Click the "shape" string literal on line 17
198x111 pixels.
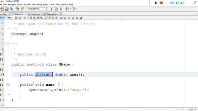[x=77, y=90]
